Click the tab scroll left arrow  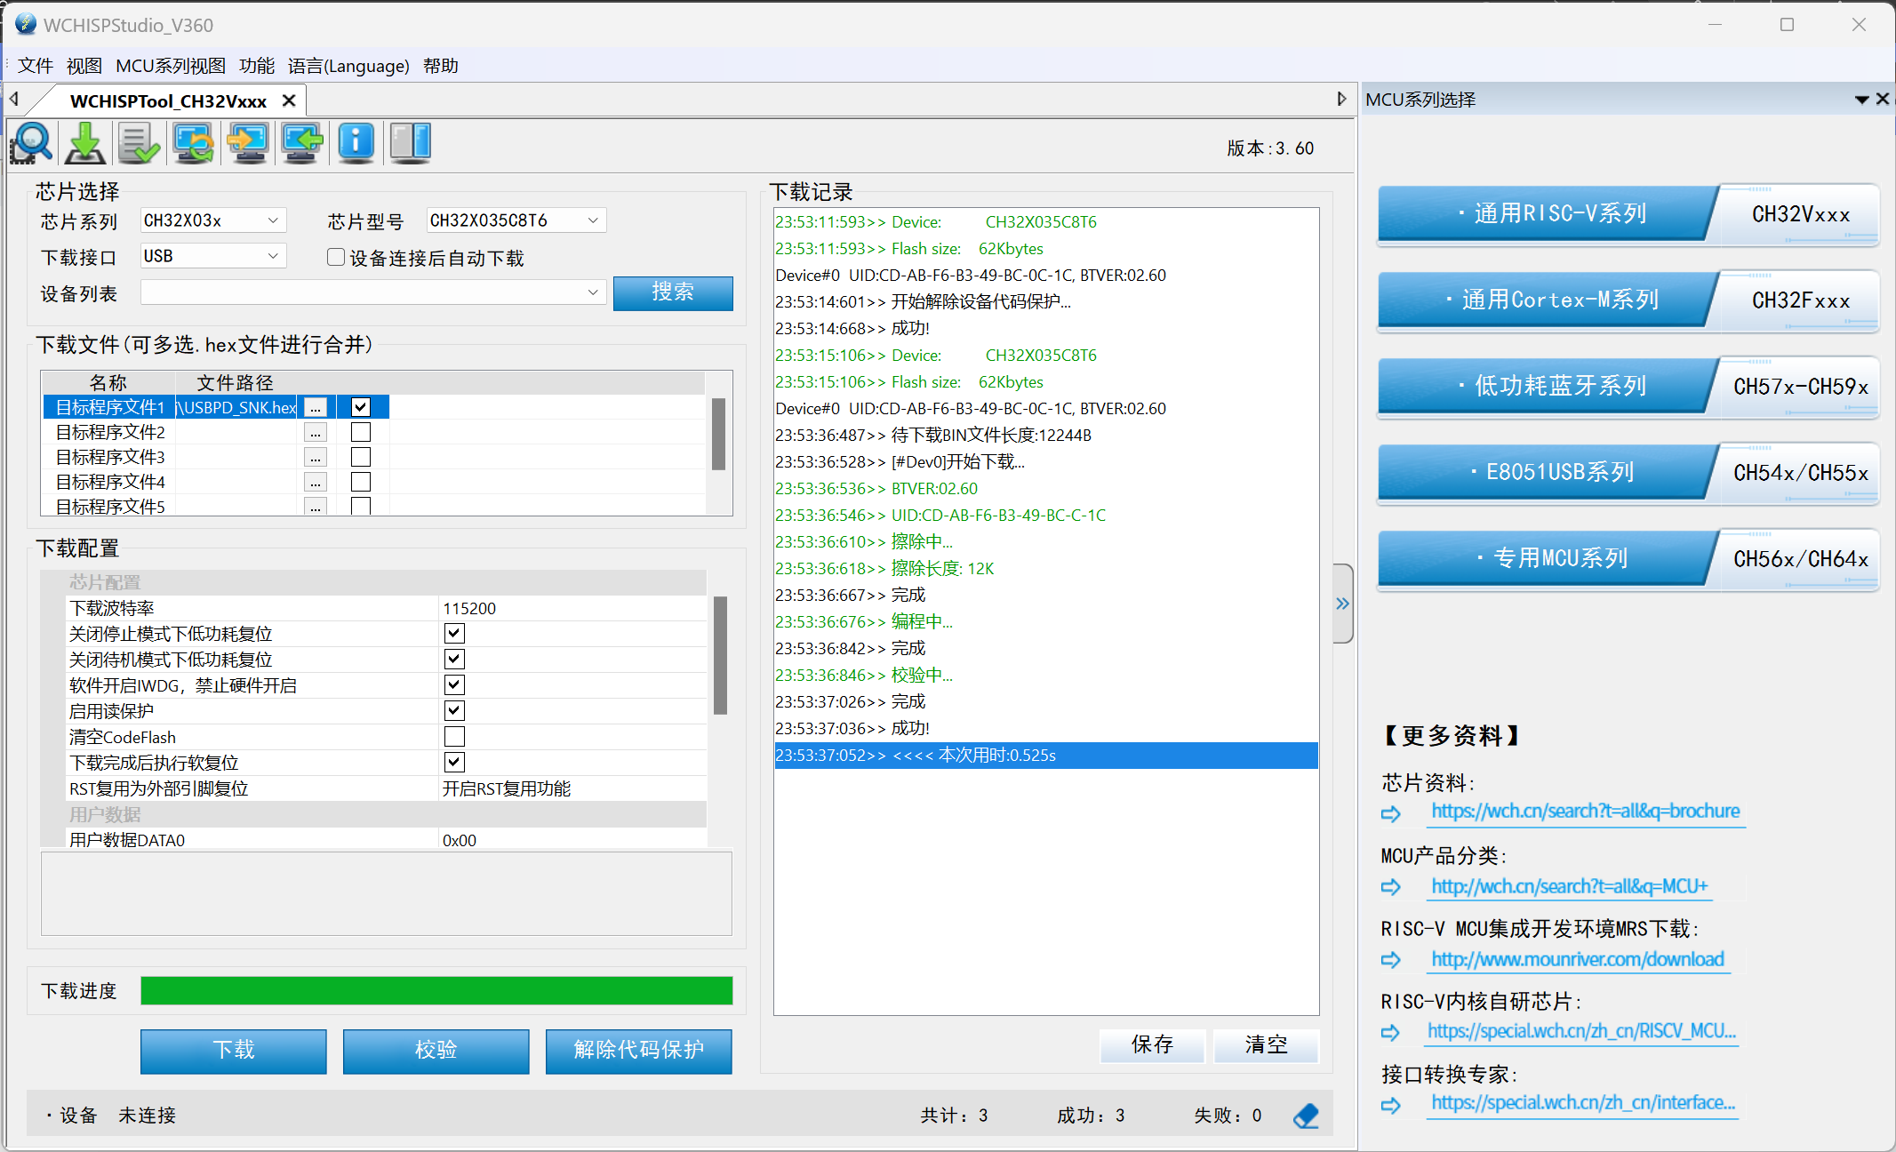(14, 99)
